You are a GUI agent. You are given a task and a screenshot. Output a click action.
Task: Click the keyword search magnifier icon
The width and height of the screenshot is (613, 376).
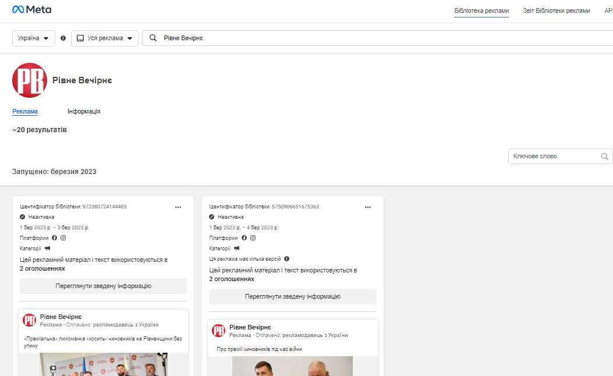[604, 157]
